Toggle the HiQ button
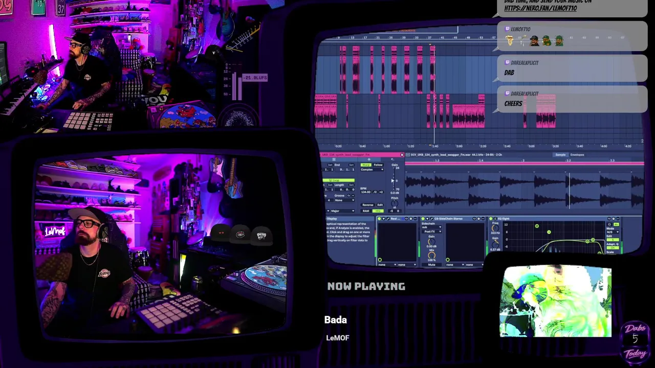This screenshot has height=368, width=655. click(x=378, y=211)
